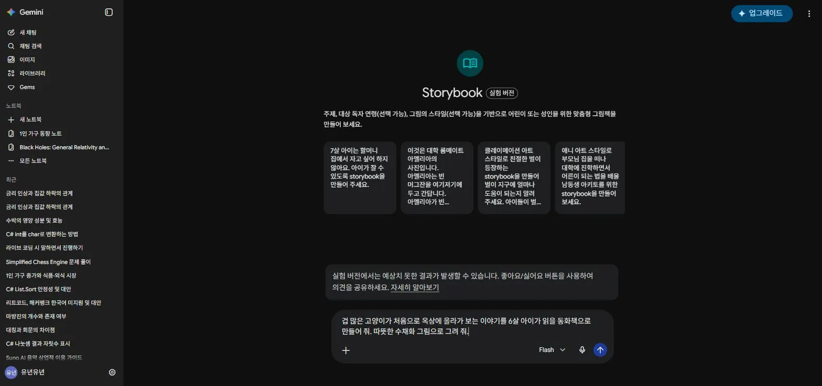The width and height of the screenshot is (822, 386).
Task: Open the Flash model dropdown
Action: pos(552,350)
